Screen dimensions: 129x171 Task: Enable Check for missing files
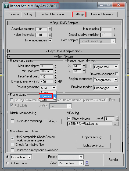[x=12, y=144]
